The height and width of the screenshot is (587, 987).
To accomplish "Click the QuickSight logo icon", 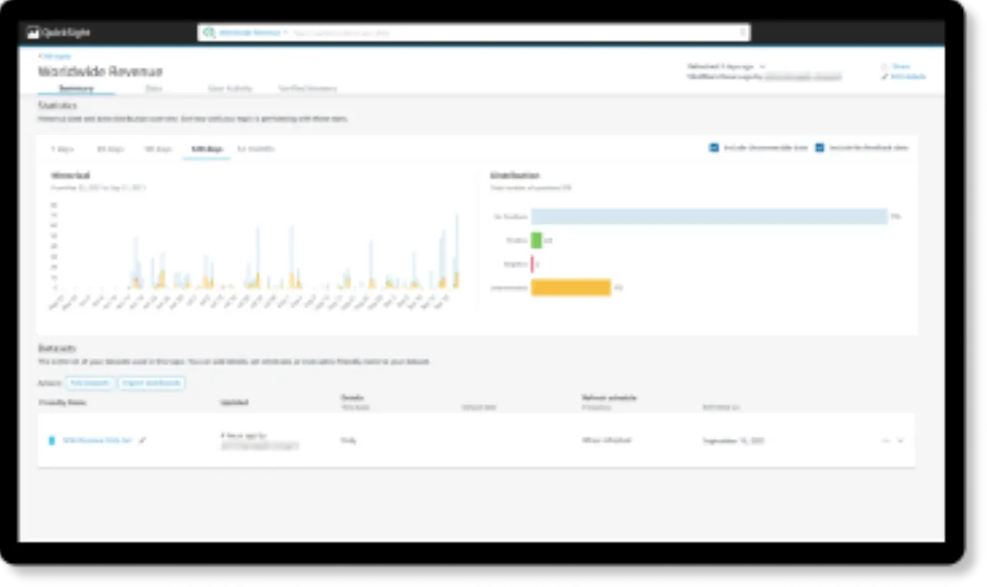I will 33,33.
